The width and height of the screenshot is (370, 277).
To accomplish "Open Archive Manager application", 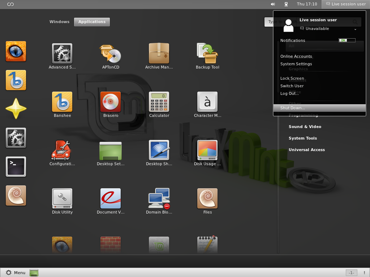I will pos(159,53).
